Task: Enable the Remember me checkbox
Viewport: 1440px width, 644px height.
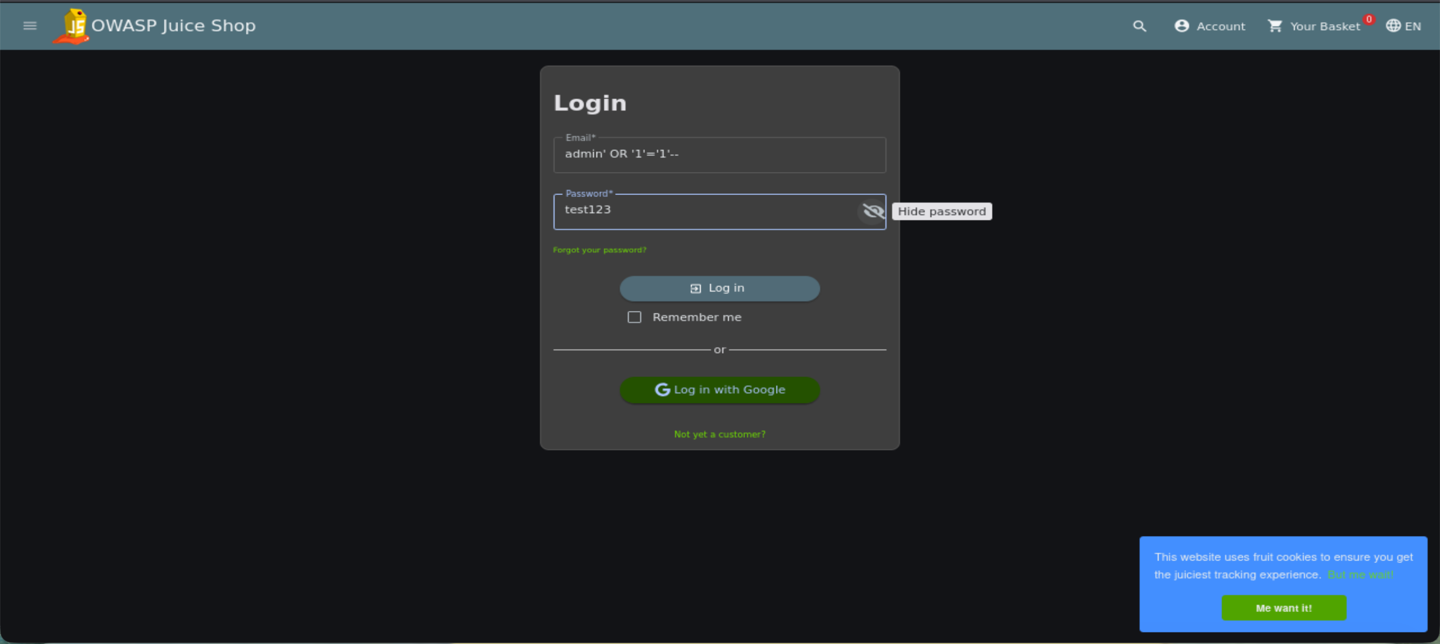Action: point(634,317)
